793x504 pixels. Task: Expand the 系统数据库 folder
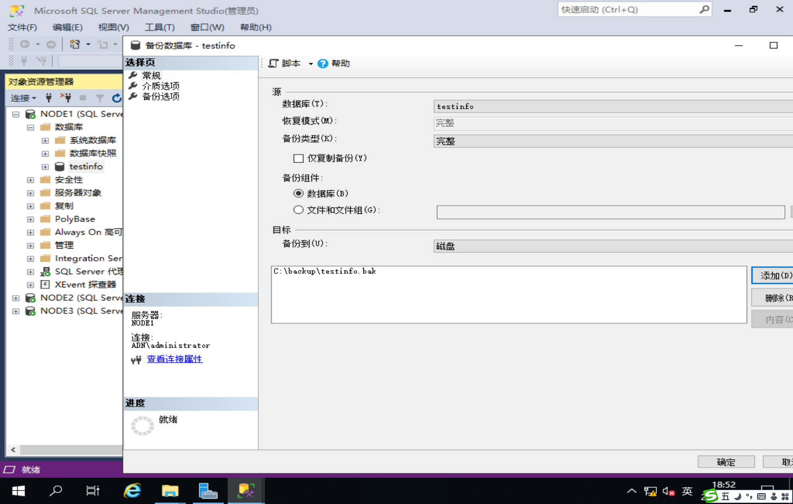(x=45, y=140)
